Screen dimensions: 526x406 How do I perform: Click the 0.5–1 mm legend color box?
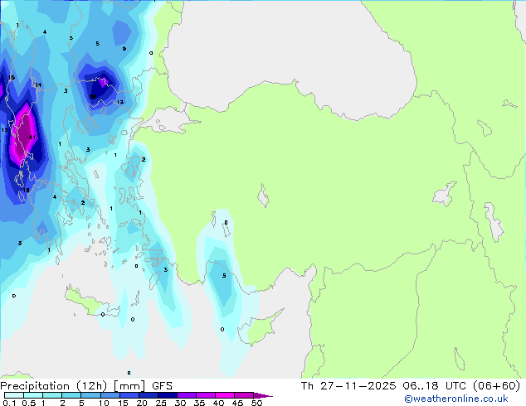33,395
